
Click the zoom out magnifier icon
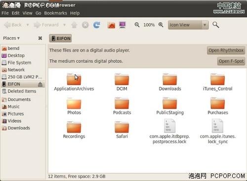pos(137,25)
